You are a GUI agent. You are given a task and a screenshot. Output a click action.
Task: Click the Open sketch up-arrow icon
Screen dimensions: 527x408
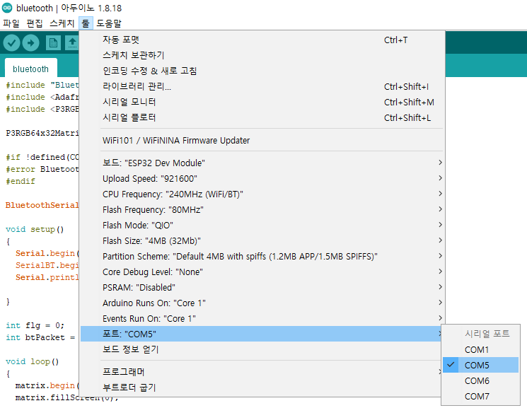click(72, 43)
